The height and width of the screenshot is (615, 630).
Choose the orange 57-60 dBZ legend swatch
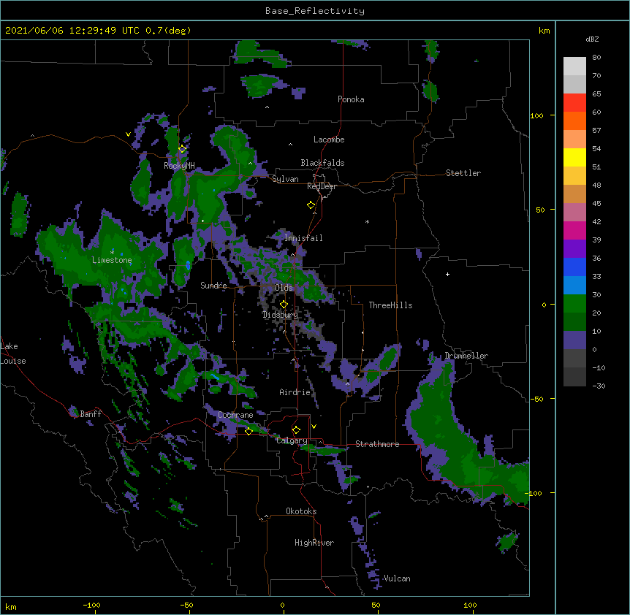point(574,121)
